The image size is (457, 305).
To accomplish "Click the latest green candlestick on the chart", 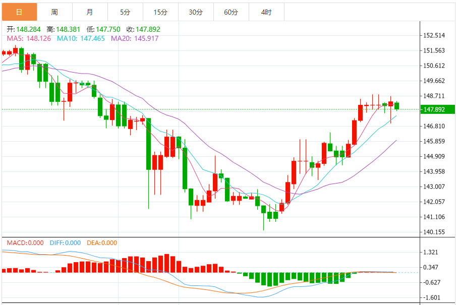I will click(x=396, y=106).
